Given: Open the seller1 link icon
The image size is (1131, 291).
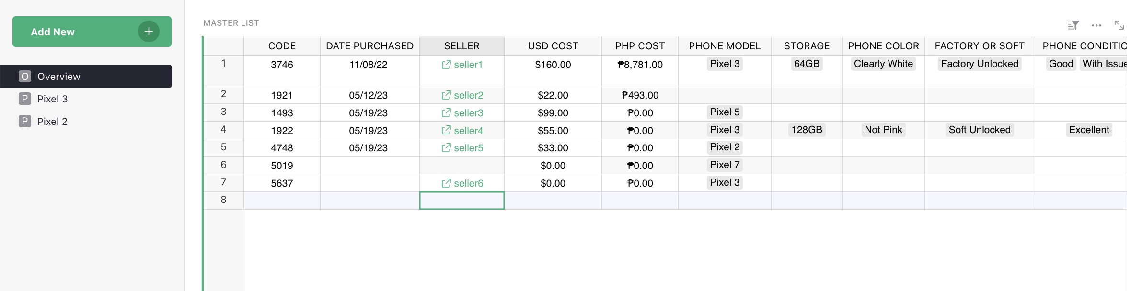Looking at the screenshot, I should [x=446, y=64].
